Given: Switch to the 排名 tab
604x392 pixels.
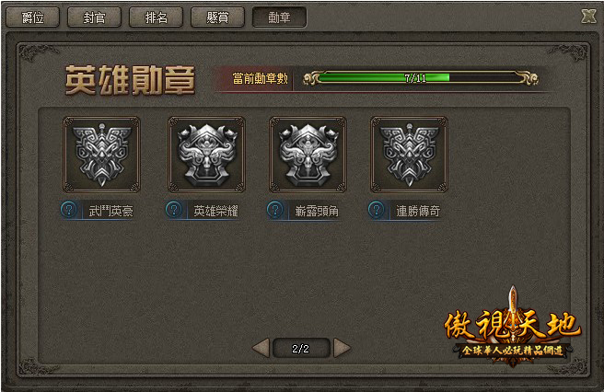Looking at the screenshot, I should (156, 17).
